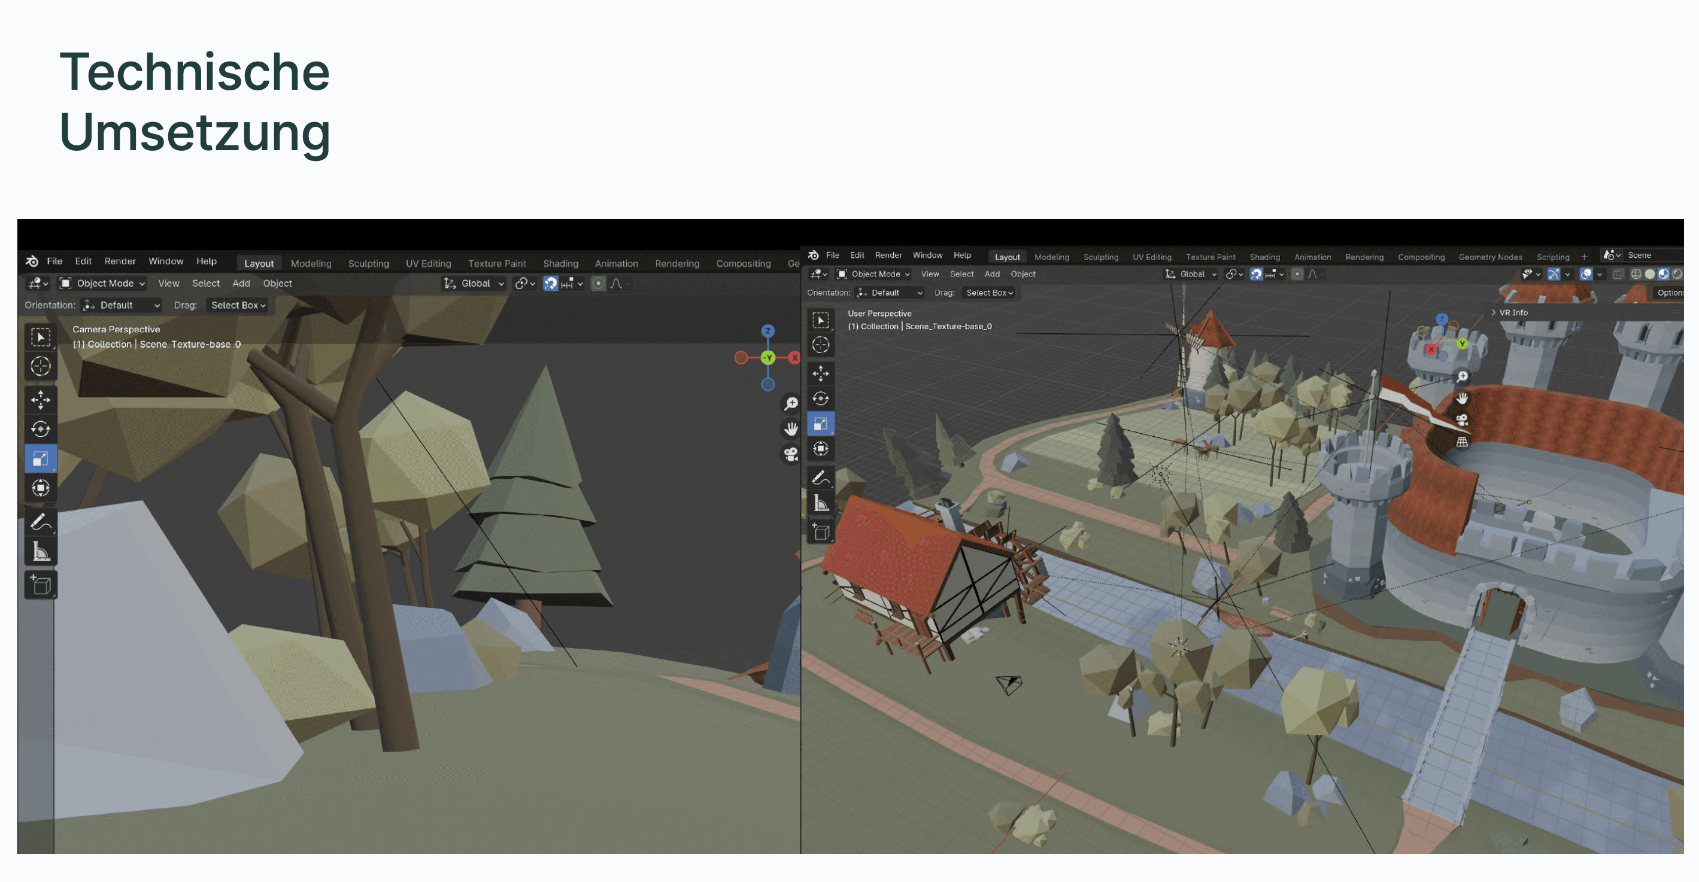Click the zoom magnifier in left viewport

click(791, 403)
